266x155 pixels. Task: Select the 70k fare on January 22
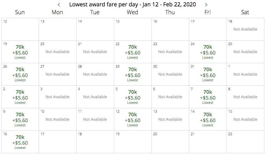(x=132, y=52)
